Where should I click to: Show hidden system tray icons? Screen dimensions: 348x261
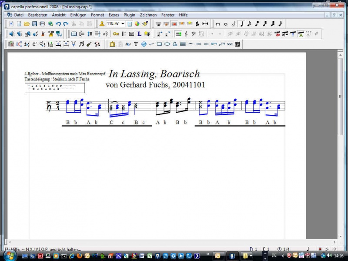[283, 255]
